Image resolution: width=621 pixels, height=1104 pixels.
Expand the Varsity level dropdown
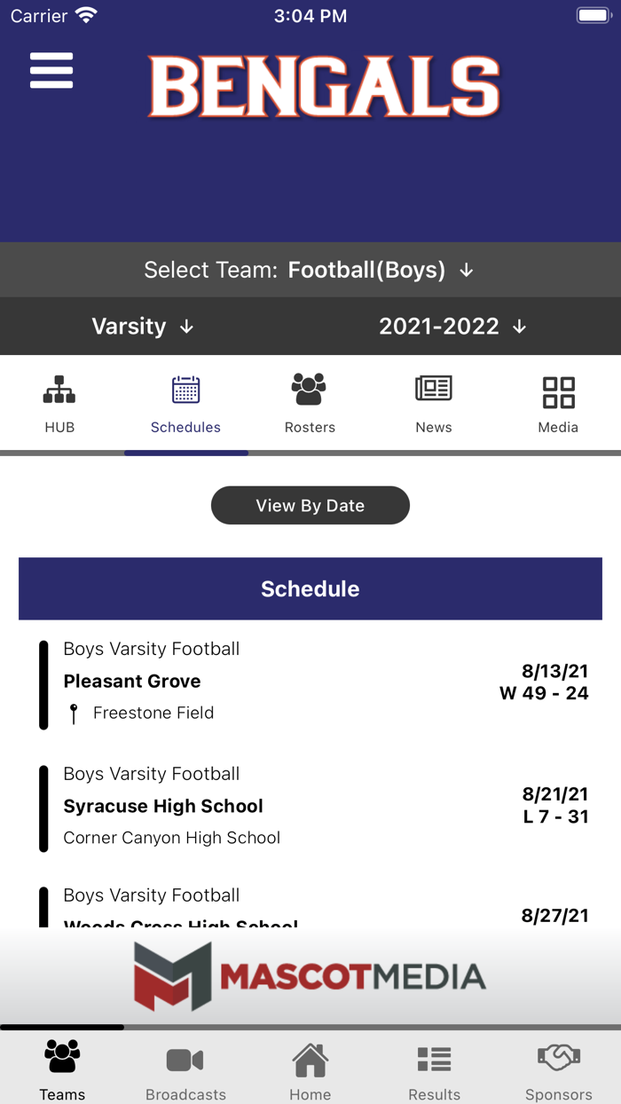click(x=142, y=326)
